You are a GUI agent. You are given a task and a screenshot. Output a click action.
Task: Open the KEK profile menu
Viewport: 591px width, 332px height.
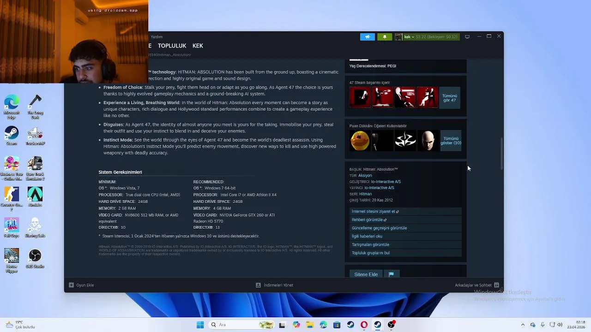coord(198,46)
